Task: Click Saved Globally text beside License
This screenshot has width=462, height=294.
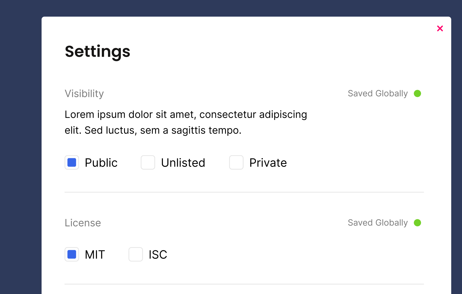Action: pos(378,223)
